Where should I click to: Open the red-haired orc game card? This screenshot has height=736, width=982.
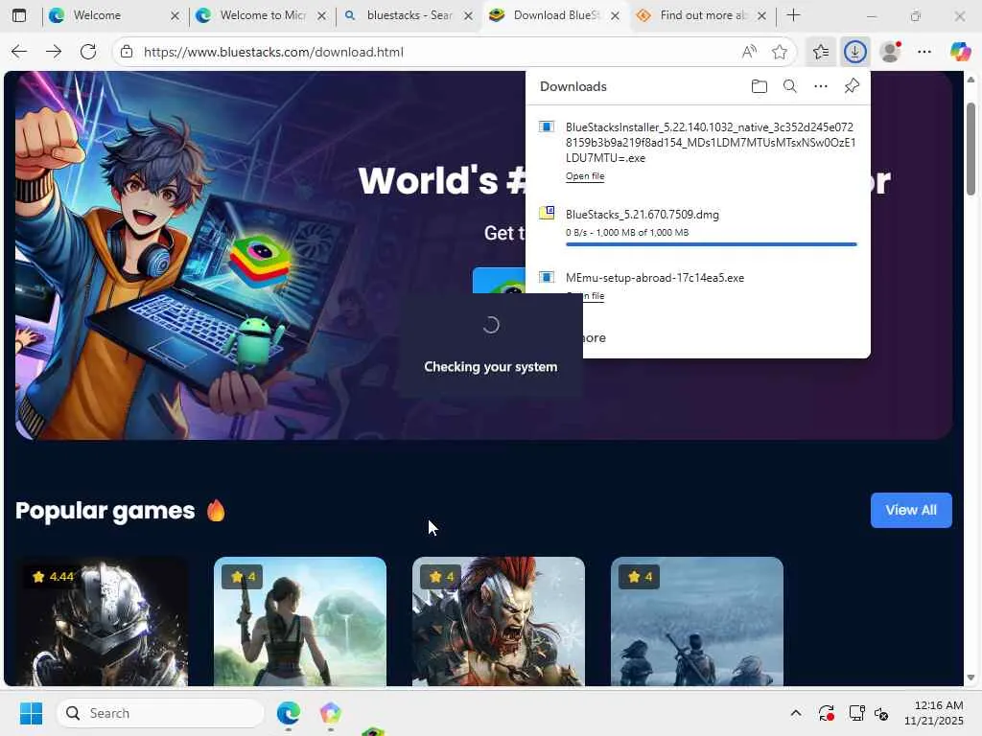point(499,621)
